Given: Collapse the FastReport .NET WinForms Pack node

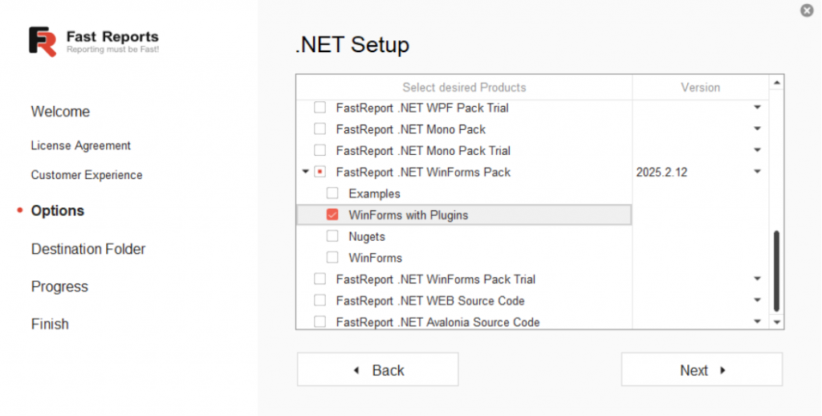Looking at the screenshot, I should point(305,172).
